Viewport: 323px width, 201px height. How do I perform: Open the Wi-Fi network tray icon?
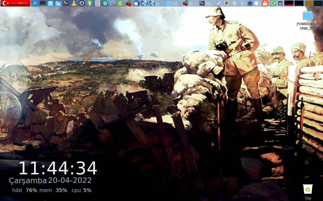pos(242,3)
